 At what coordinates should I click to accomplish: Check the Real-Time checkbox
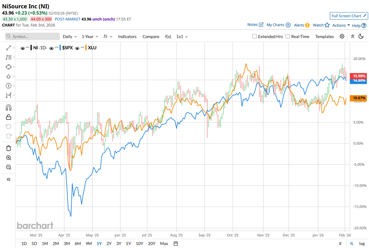click(x=288, y=36)
